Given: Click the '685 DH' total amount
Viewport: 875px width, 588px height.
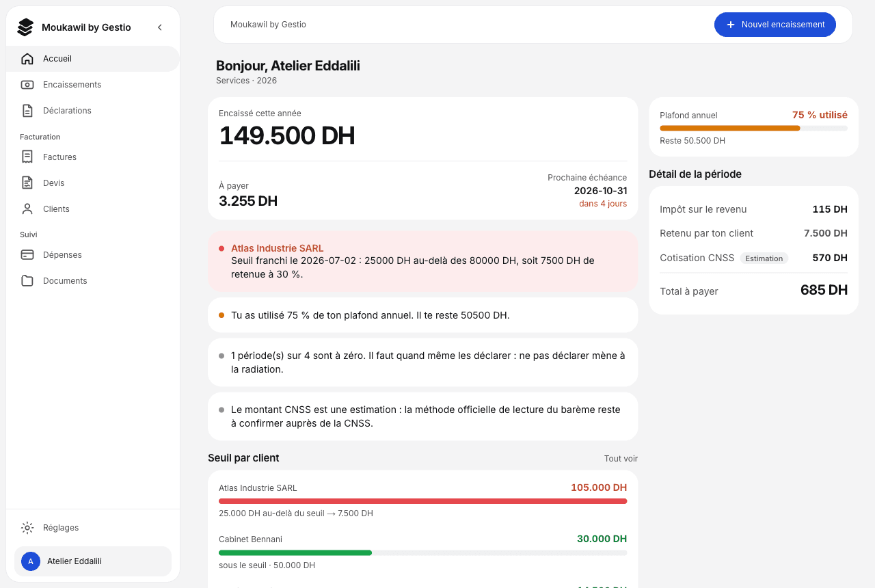Looking at the screenshot, I should point(824,290).
